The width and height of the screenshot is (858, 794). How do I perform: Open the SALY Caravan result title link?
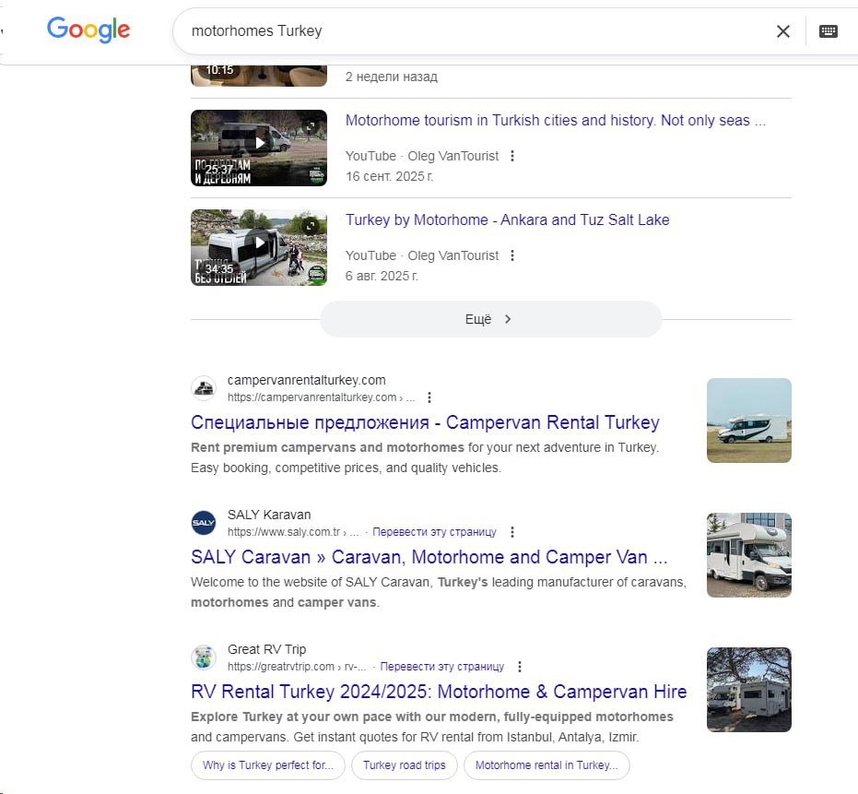point(429,557)
